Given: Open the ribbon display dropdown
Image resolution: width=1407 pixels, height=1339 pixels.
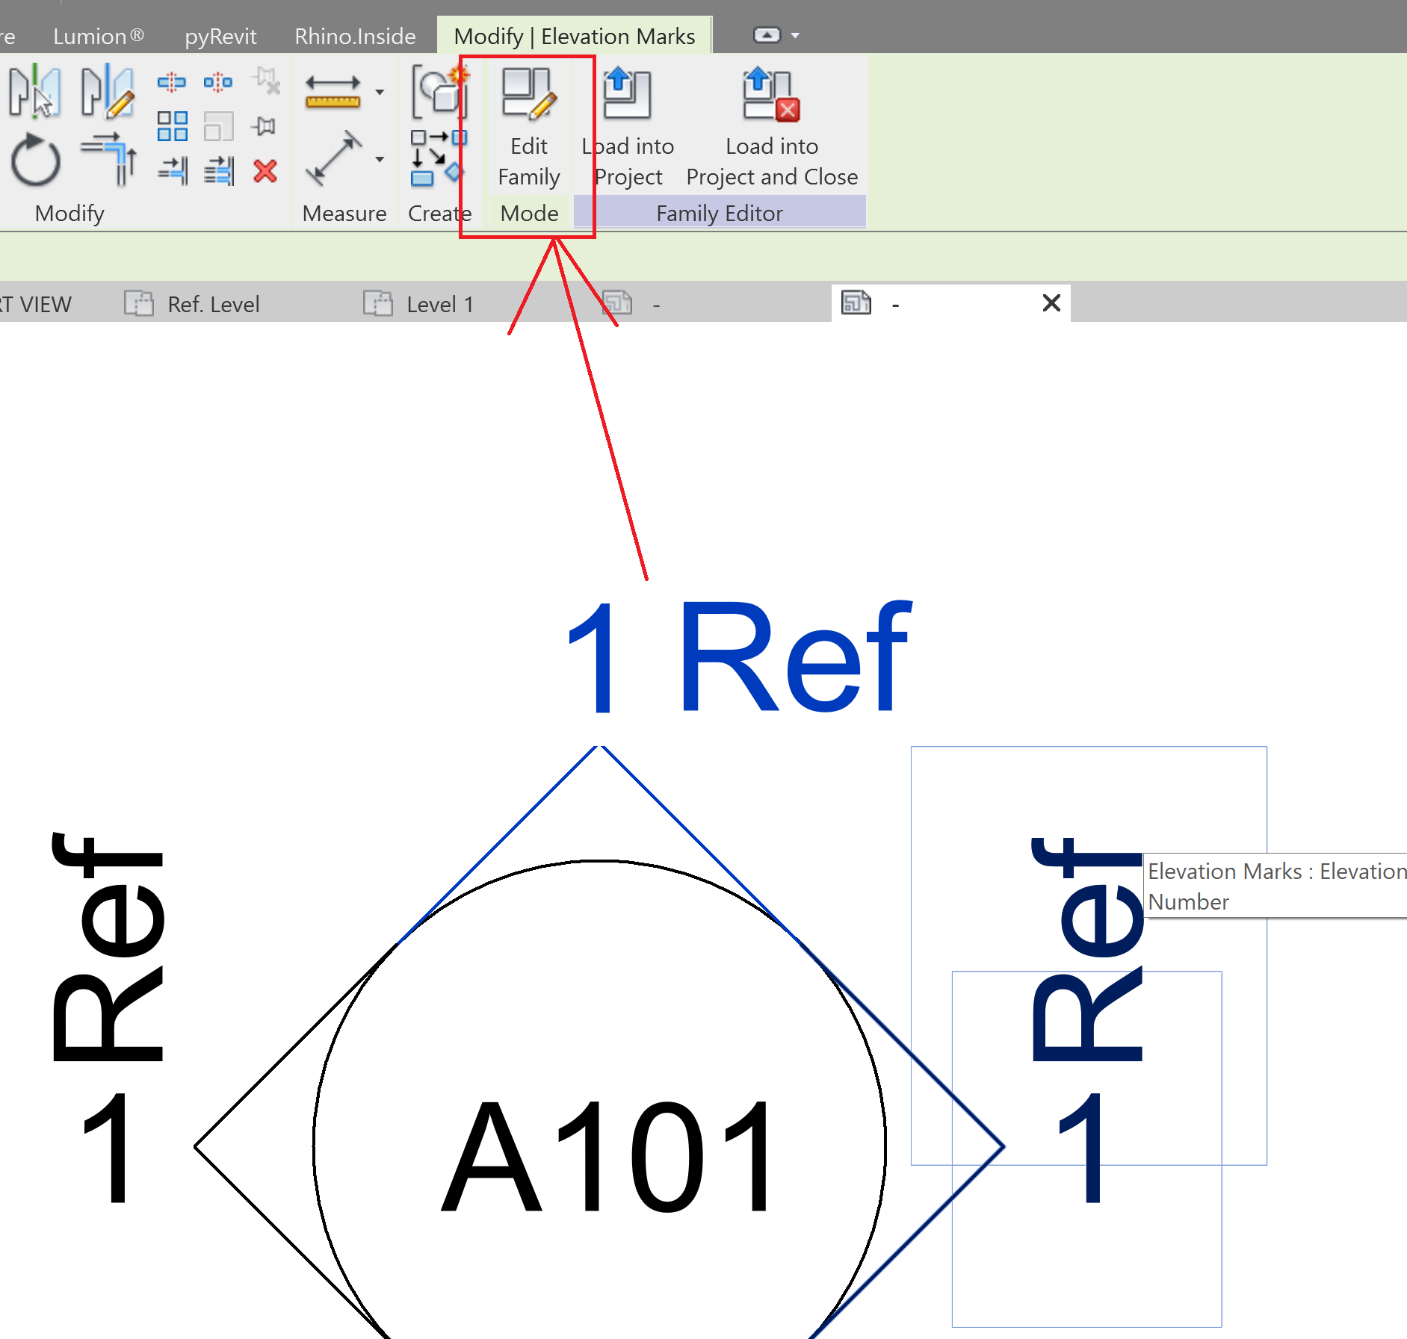Looking at the screenshot, I should click(795, 35).
